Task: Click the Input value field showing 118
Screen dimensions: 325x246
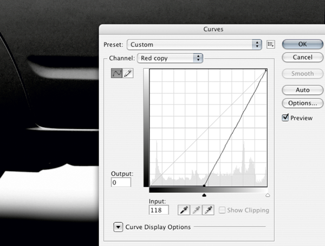Action: click(159, 210)
